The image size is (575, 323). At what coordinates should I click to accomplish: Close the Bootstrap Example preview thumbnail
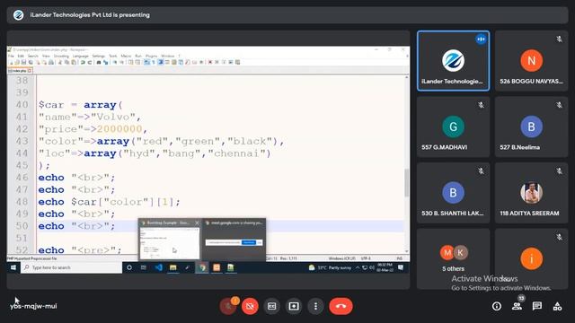point(197,223)
